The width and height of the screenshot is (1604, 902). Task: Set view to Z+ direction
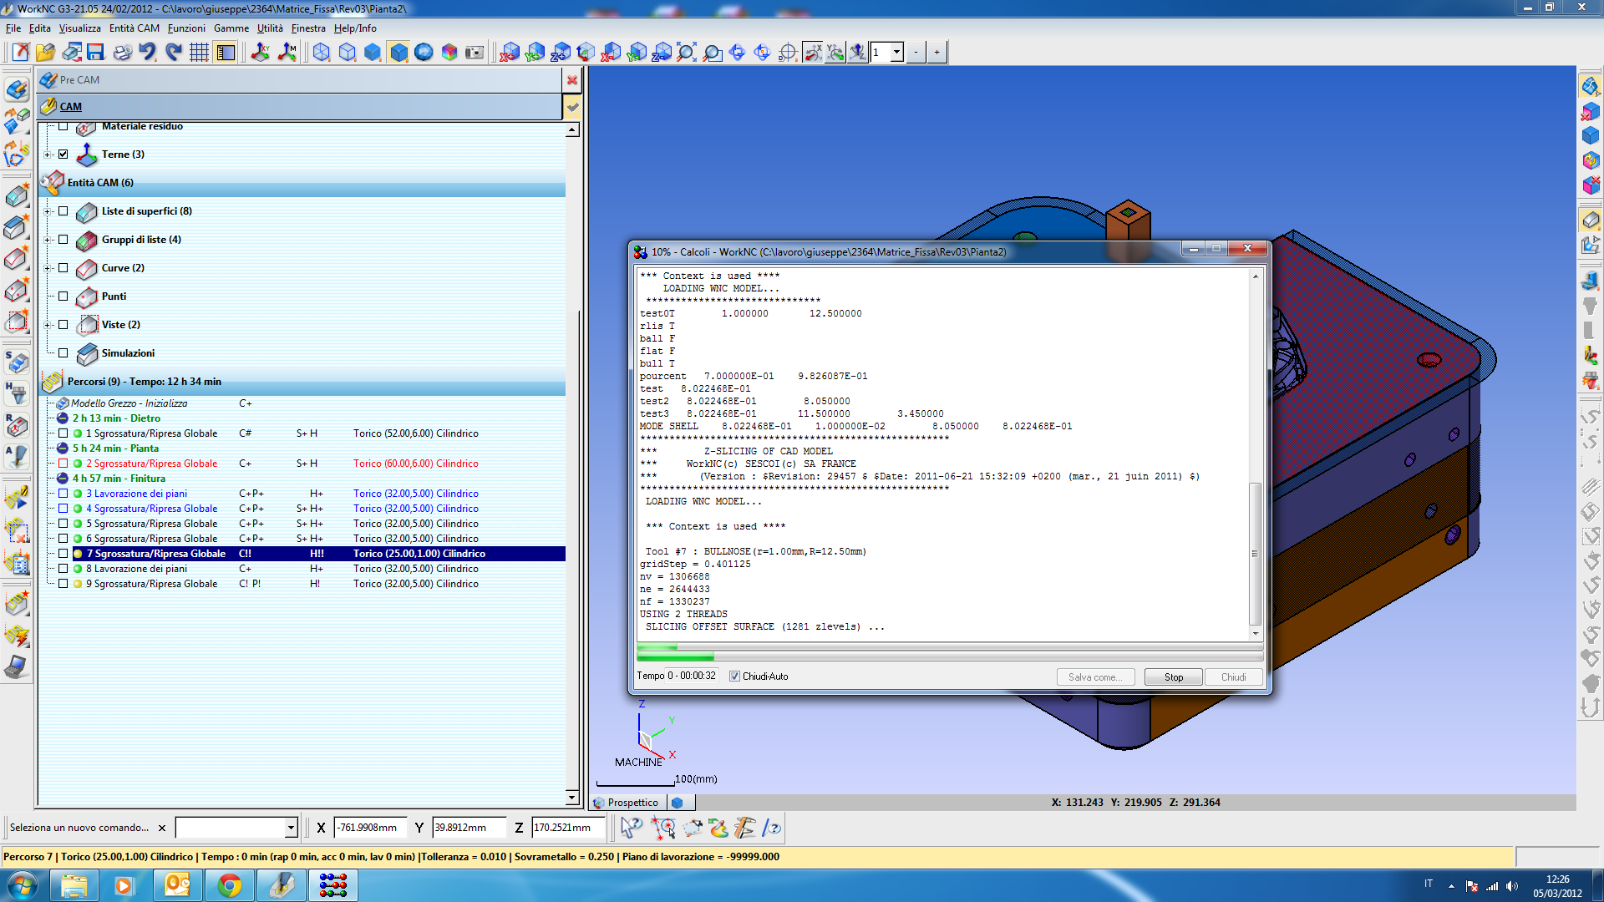click(x=561, y=52)
